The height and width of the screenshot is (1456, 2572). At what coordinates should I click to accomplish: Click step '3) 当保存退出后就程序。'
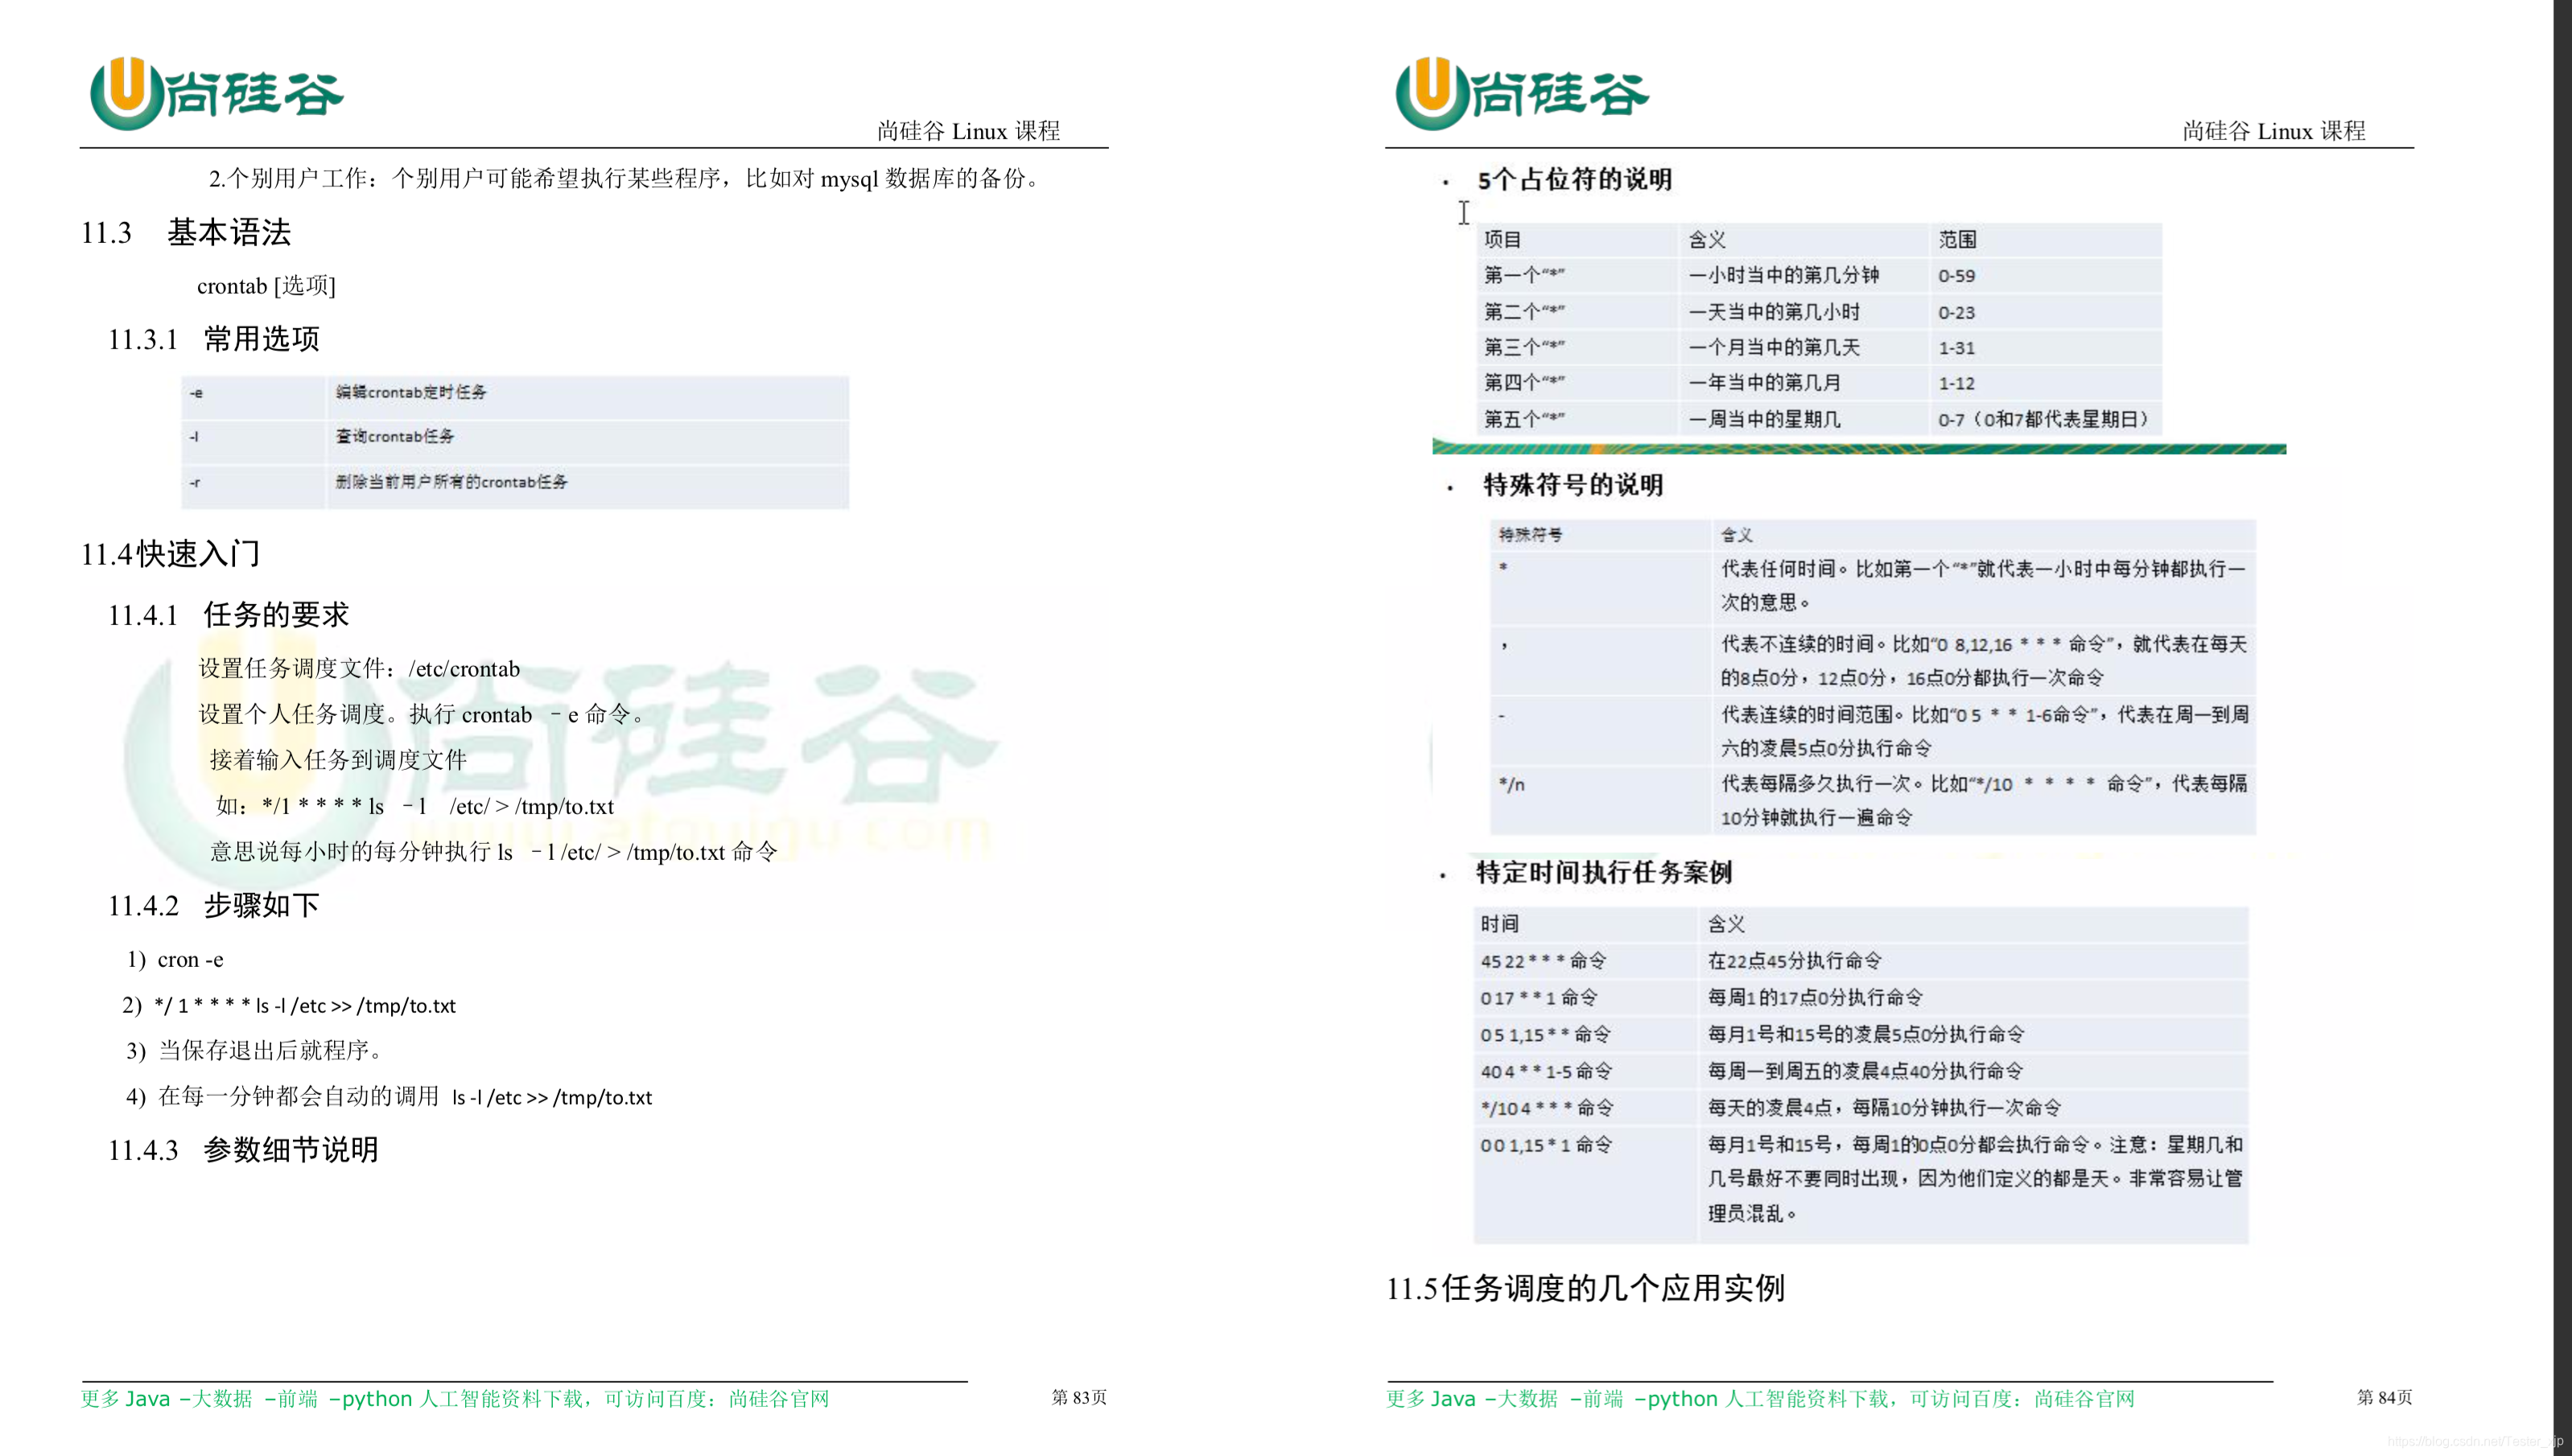click(254, 1051)
